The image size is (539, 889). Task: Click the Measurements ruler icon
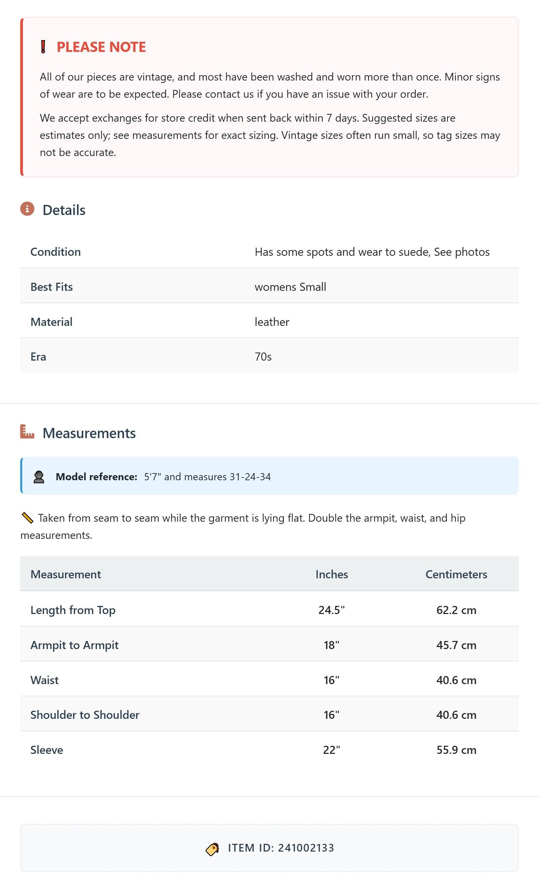[x=27, y=431]
